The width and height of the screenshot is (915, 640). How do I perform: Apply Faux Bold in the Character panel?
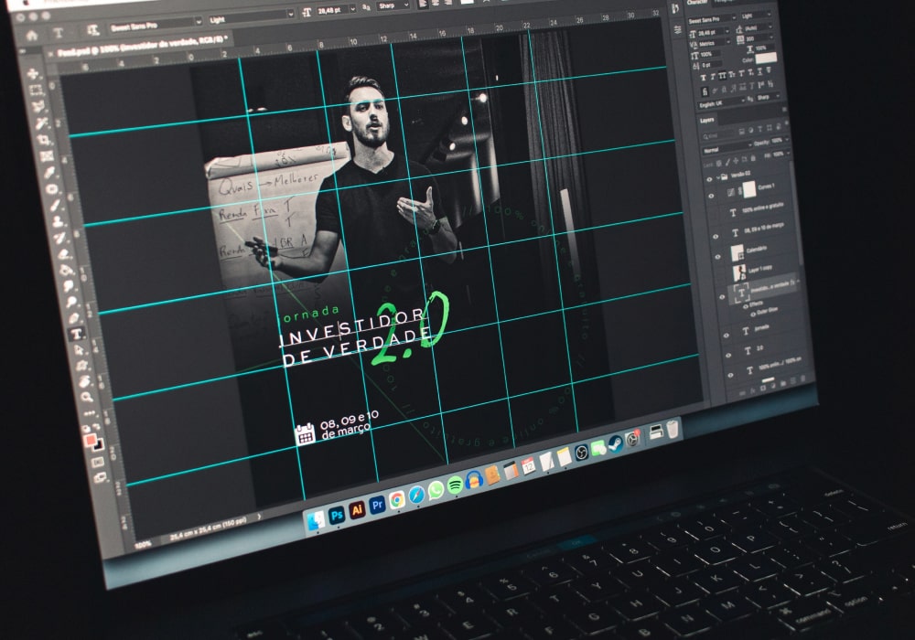703,77
